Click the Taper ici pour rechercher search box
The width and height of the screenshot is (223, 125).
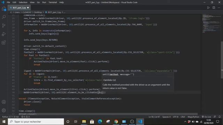pyautogui.click(x=36, y=122)
